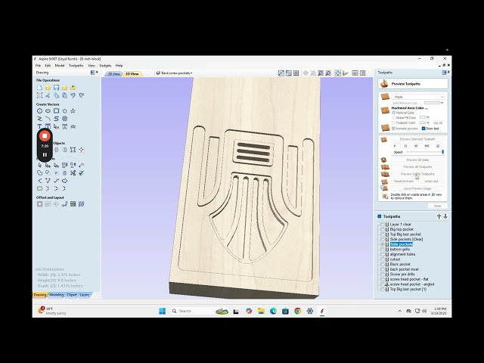The image size is (484, 363).
Task: Open the Gadgets menu
Action: coord(105,66)
